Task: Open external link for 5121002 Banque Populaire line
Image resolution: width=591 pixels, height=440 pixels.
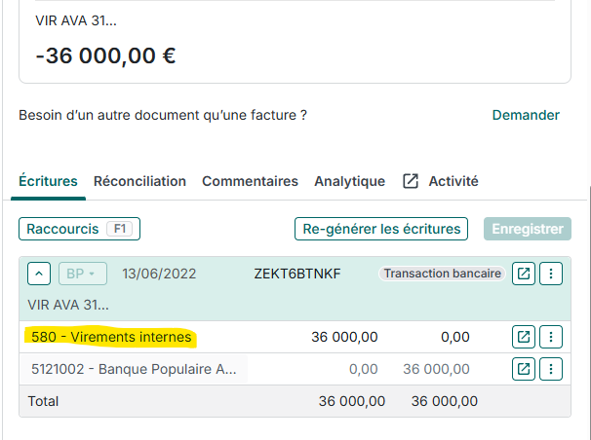Action: [524, 369]
